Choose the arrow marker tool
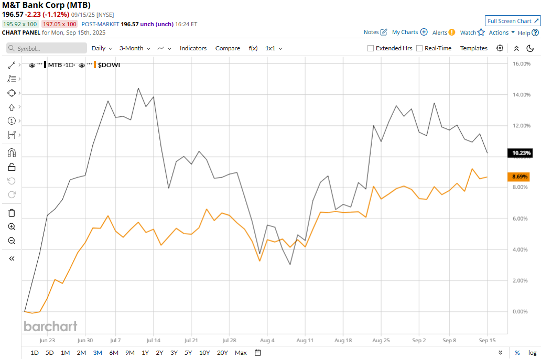 (12, 107)
